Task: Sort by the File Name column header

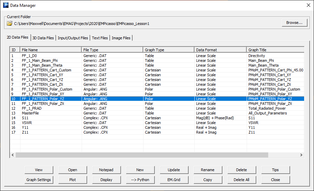Action: click(51, 50)
